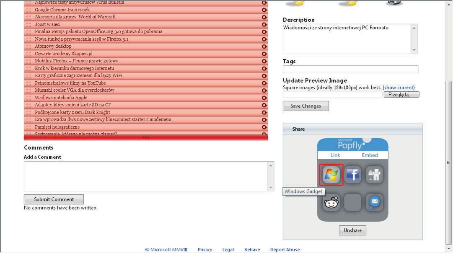Open headline Joost w sieci

click(48, 25)
